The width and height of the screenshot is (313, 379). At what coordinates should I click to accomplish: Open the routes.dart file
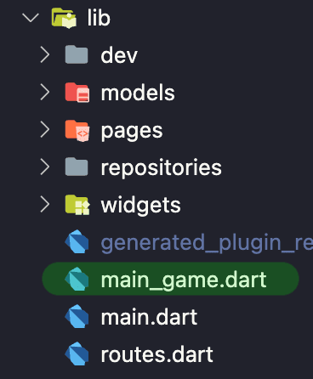point(156,354)
